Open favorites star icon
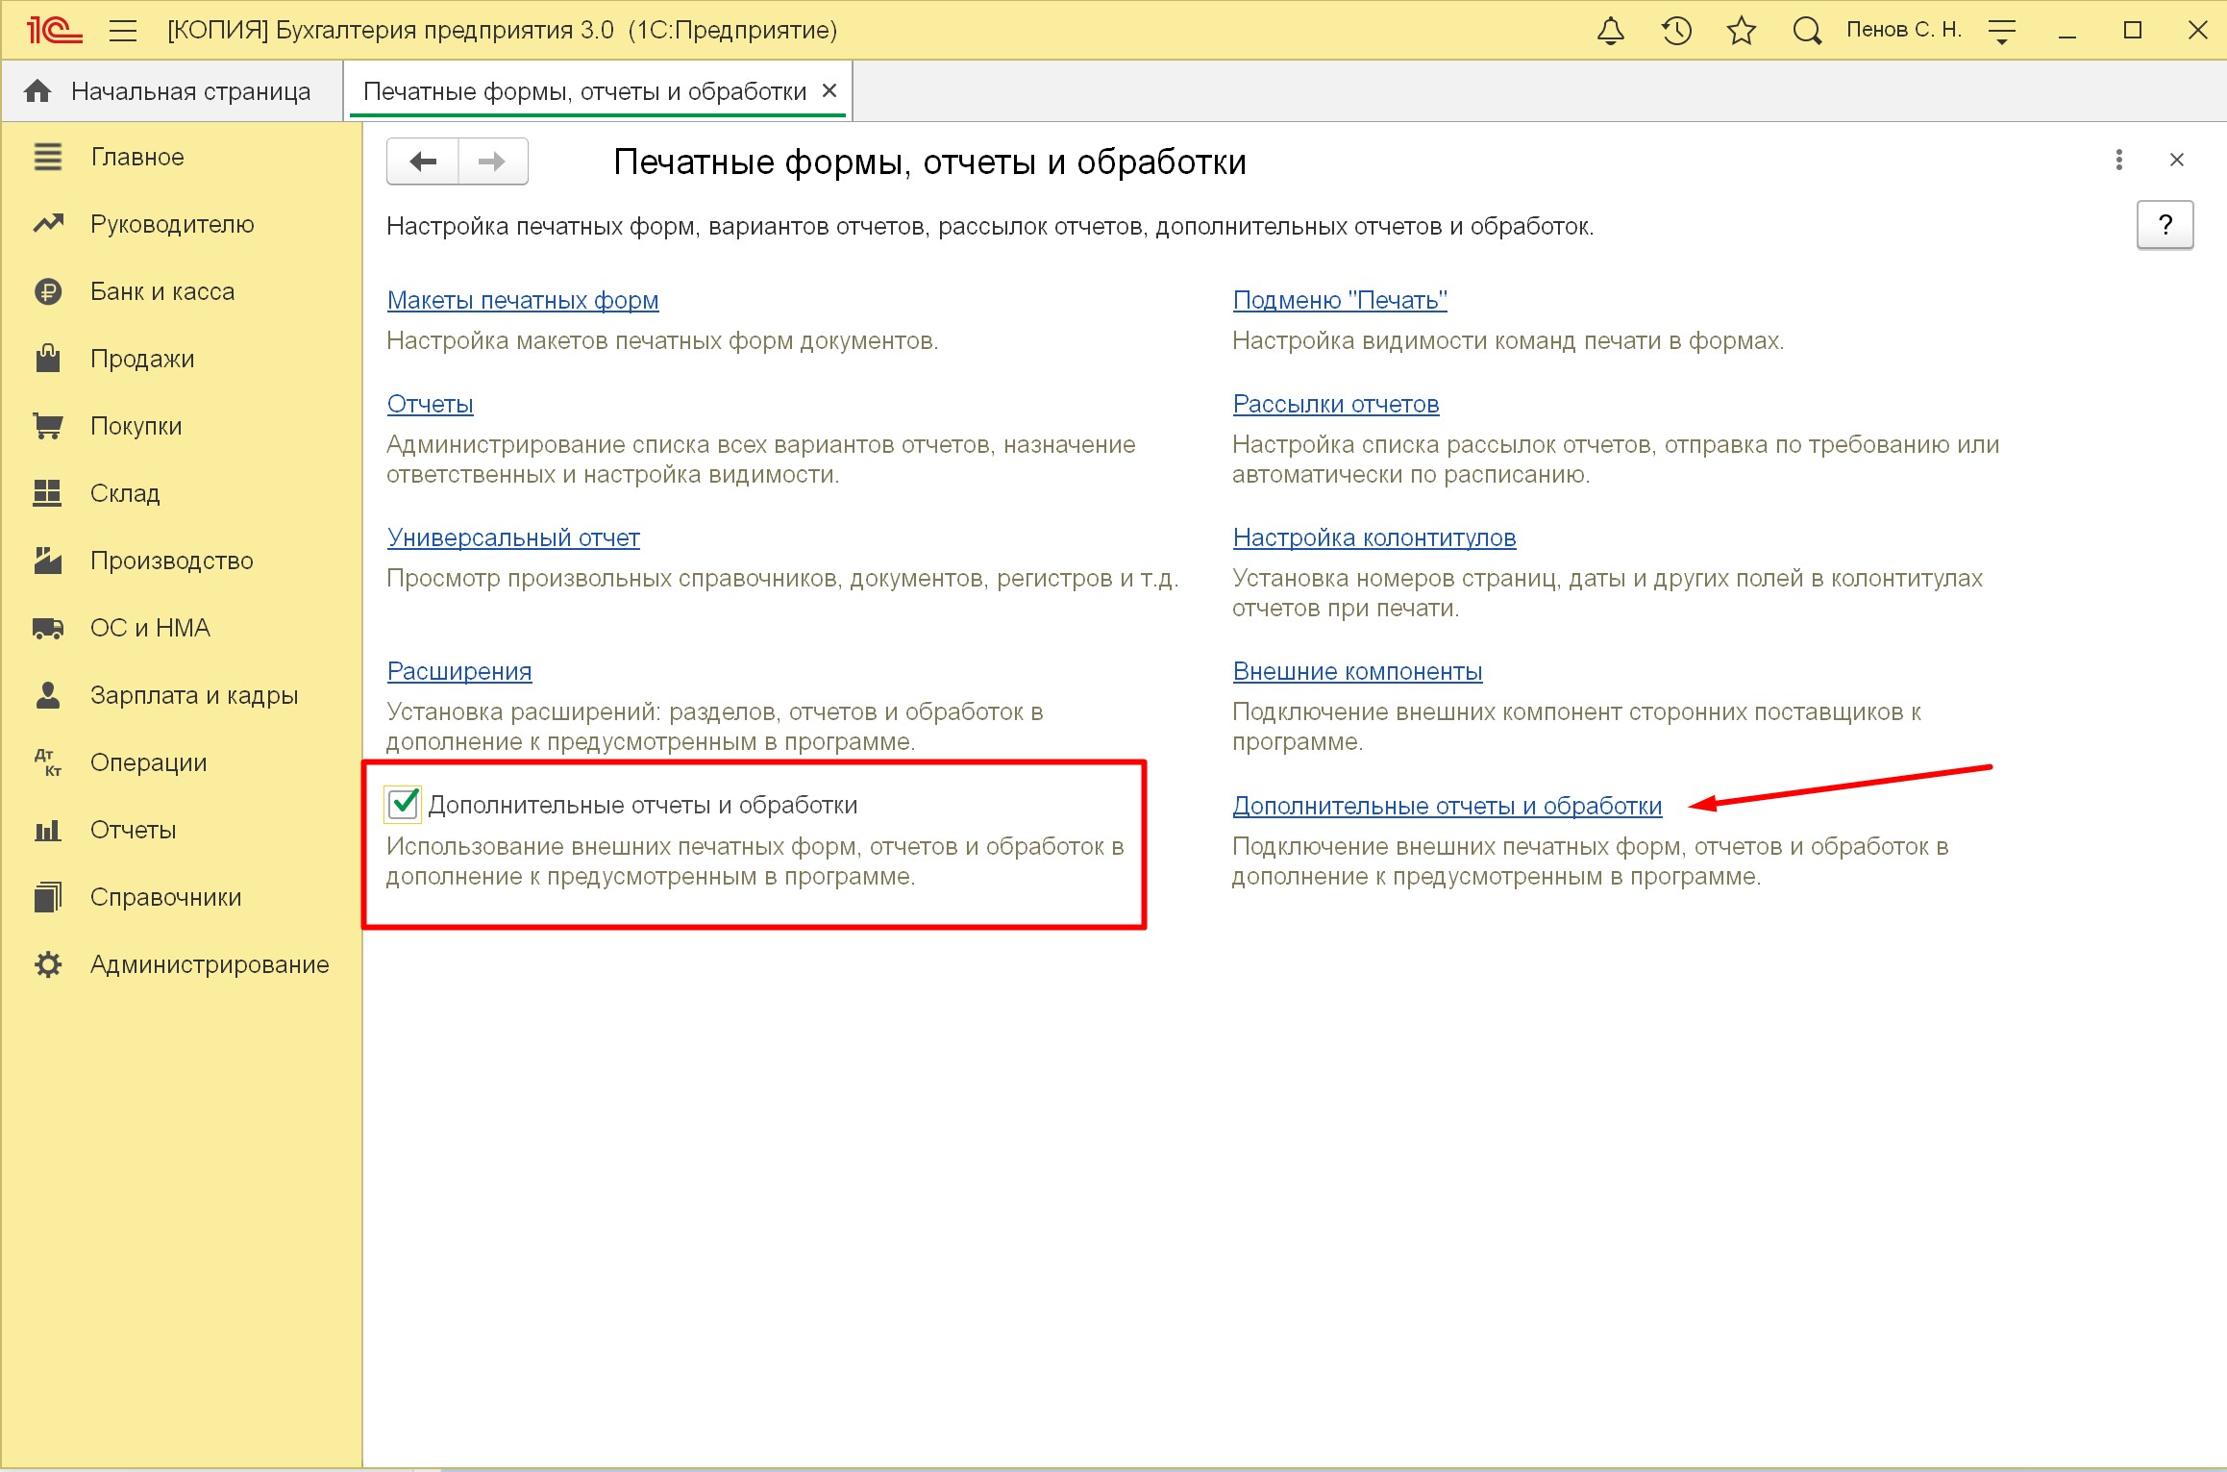This screenshot has width=2227, height=1472. [x=1741, y=31]
